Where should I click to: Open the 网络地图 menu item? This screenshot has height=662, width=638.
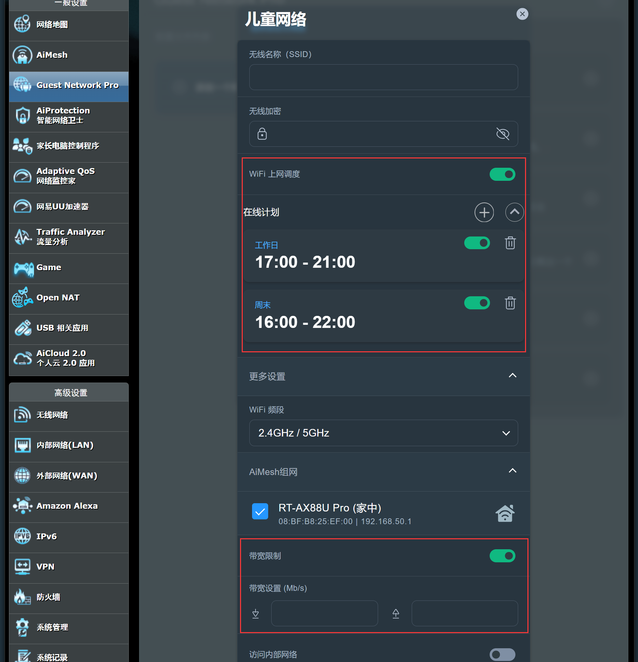(69, 26)
